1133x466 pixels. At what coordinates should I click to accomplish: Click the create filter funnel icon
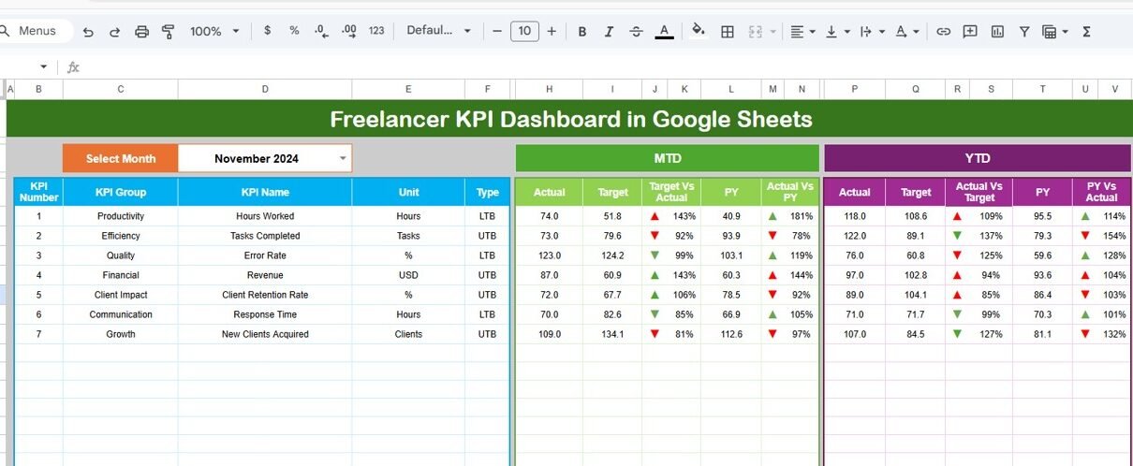coord(1024,32)
